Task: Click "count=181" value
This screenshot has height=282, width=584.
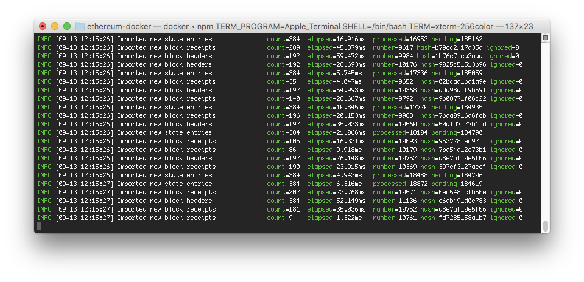Action: pos(283,209)
